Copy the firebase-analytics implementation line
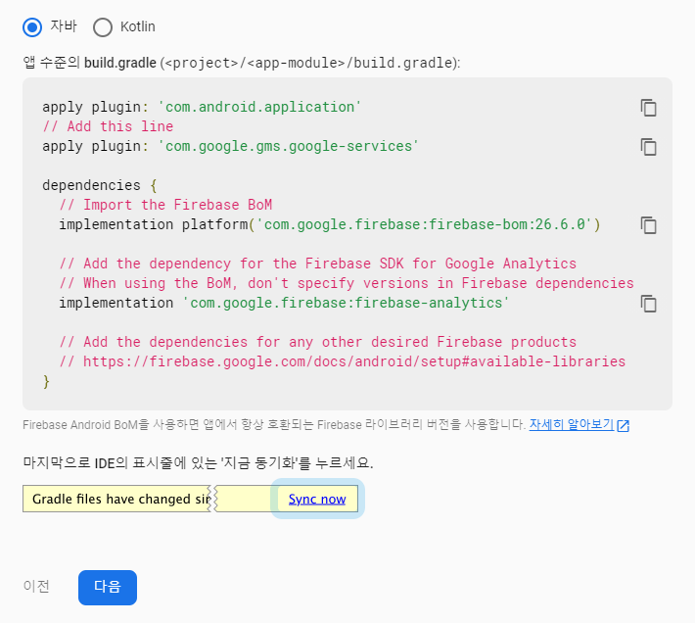 click(648, 304)
